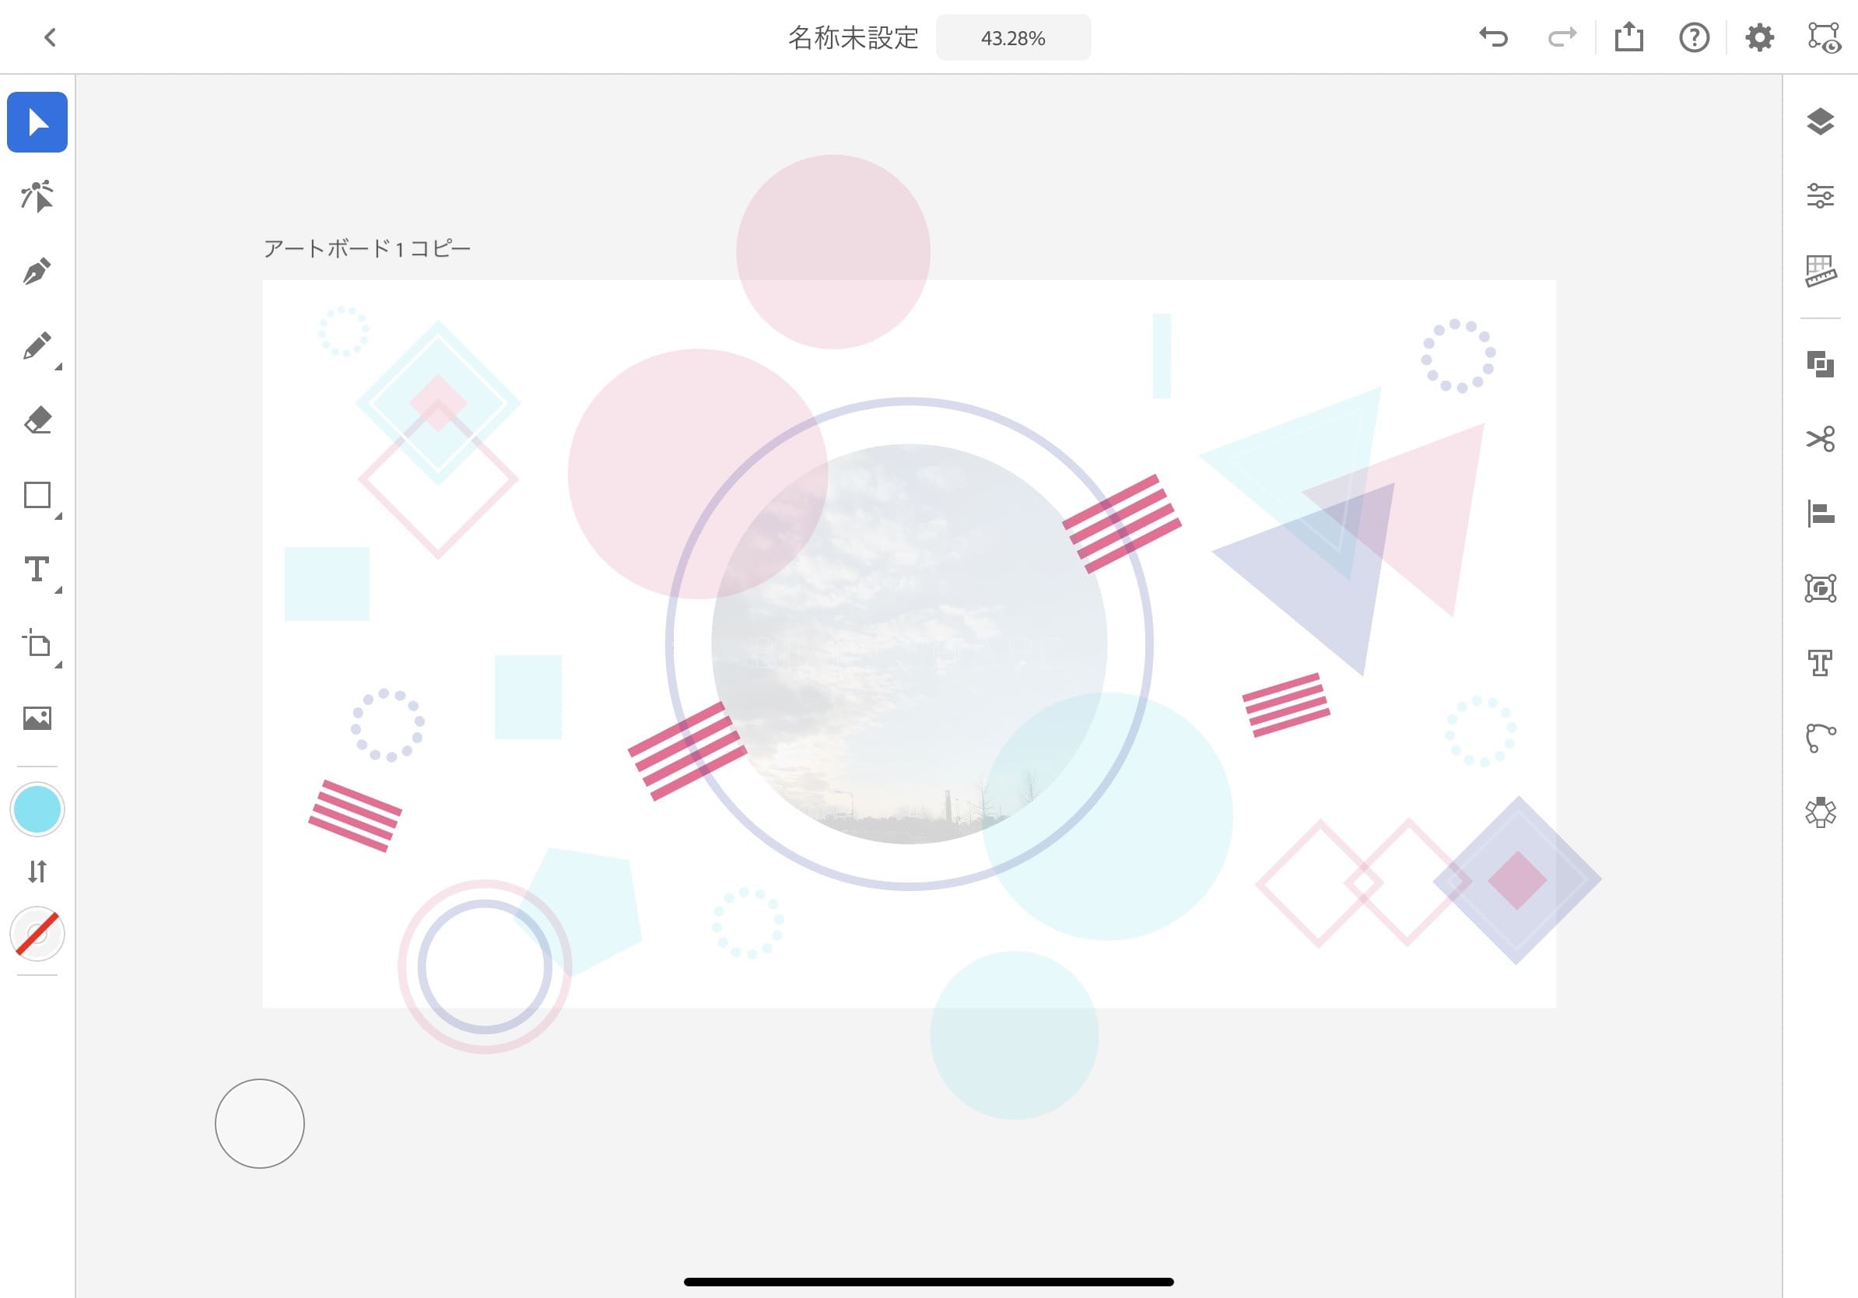The image size is (1858, 1298).
Task: Swap fill and stroke colors
Action: 37,872
